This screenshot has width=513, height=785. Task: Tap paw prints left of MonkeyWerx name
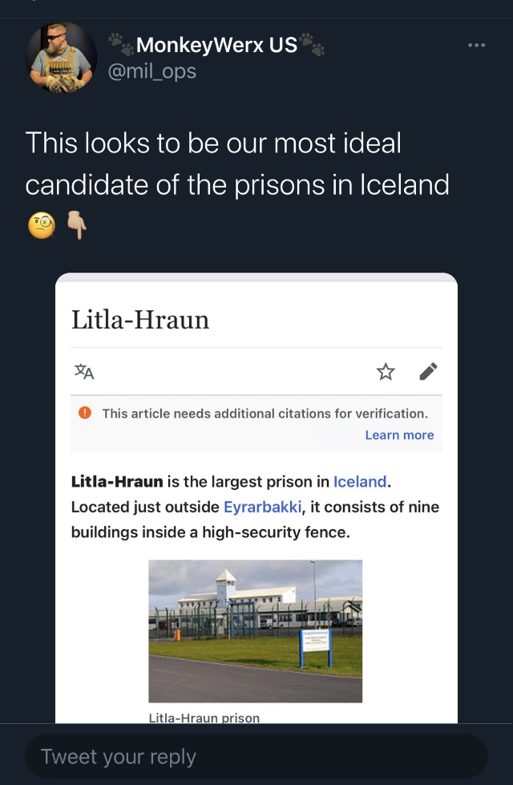pos(122,45)
